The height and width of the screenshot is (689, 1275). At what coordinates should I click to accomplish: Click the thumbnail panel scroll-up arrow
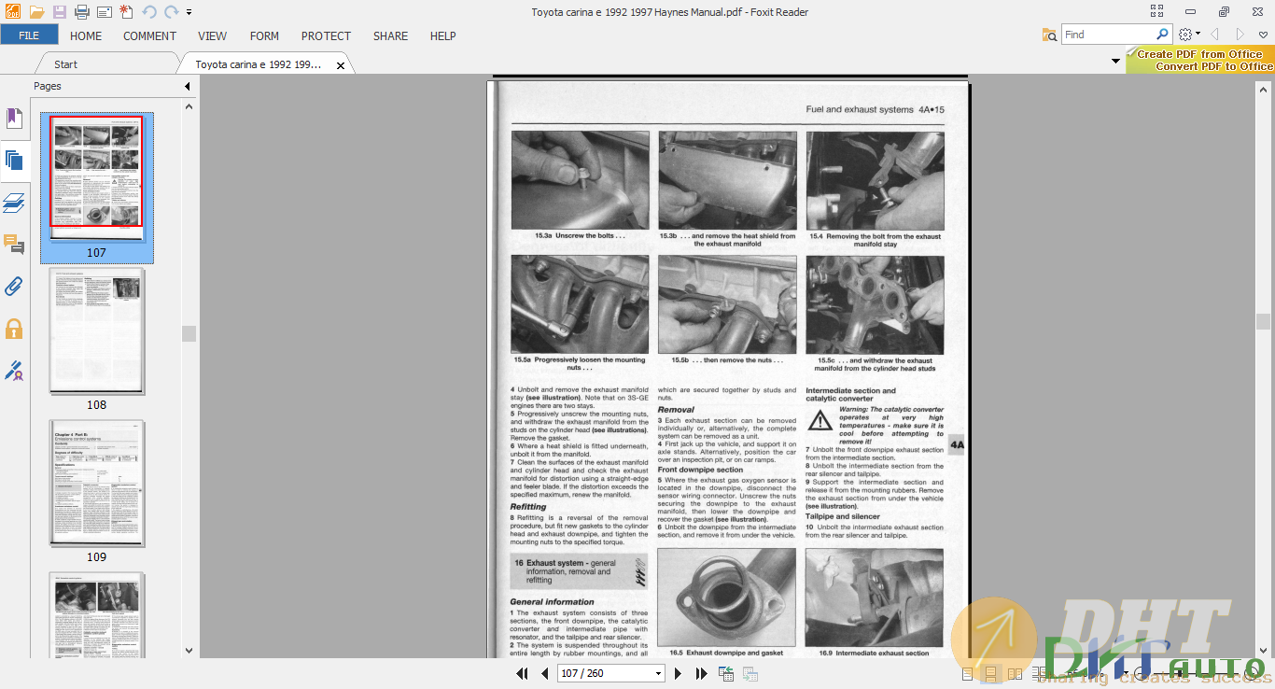189,106
